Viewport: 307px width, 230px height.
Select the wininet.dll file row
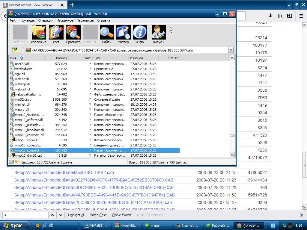(94, 105)
